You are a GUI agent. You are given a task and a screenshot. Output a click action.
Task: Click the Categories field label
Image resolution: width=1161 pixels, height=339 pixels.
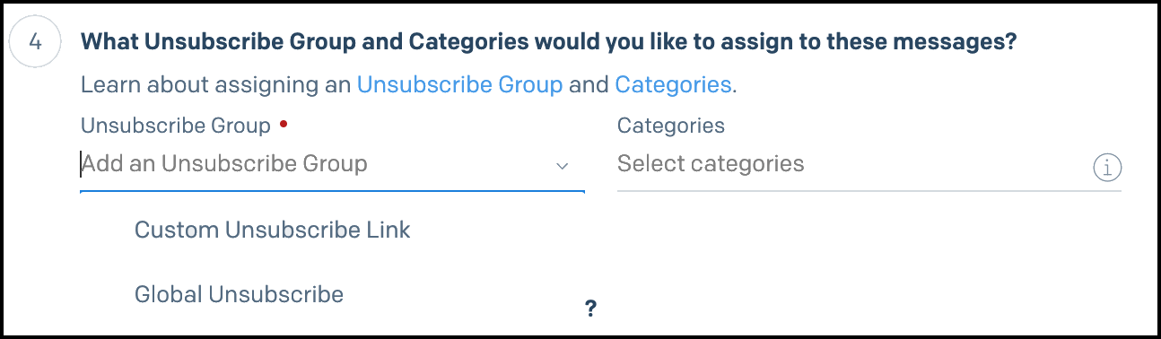pos(671,126)
